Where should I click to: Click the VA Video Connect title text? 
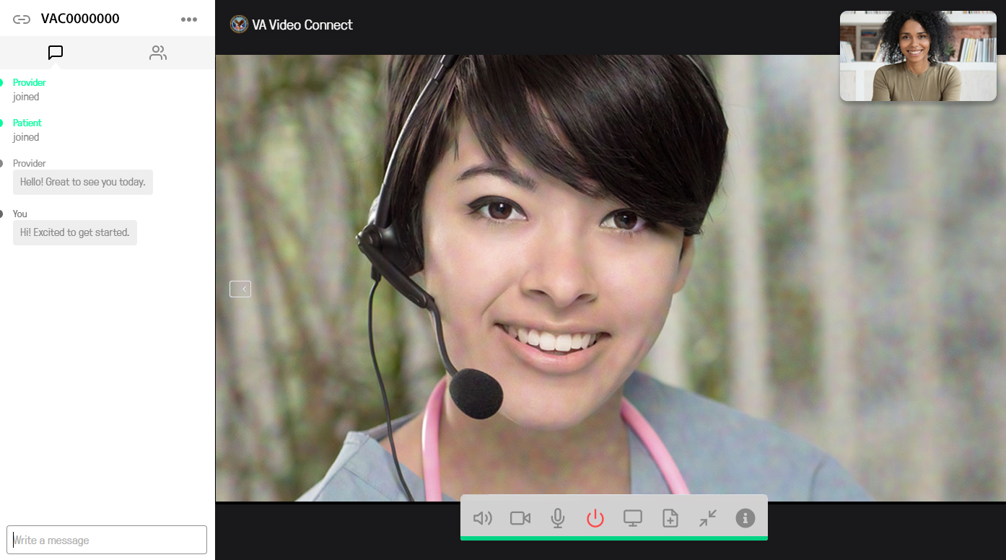pos(302,25)
